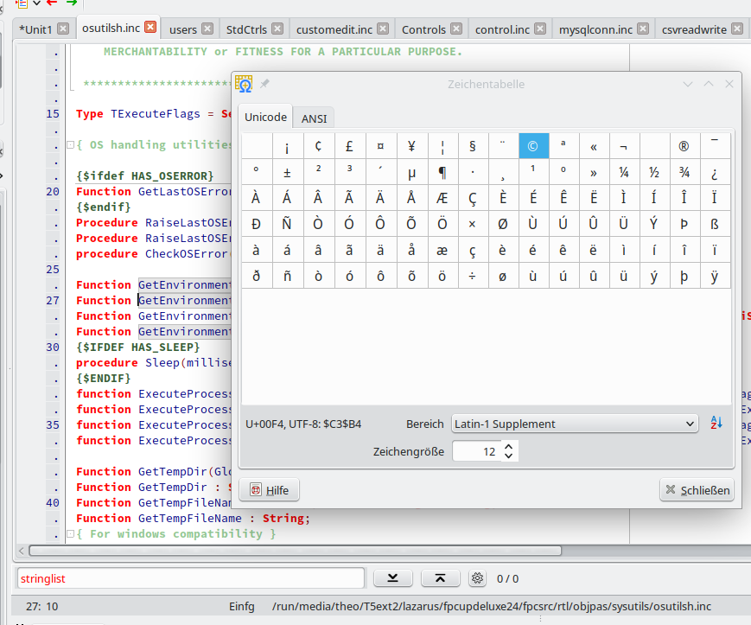Collapse the For windows compatibility fold
Screen dimensions: 751x625
point(70,533)
